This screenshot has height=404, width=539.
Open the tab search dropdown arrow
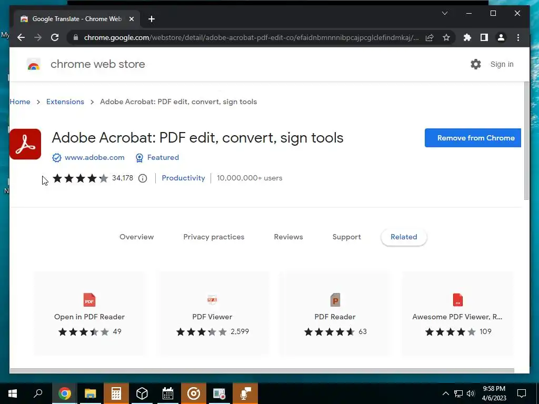click(444, 13)
